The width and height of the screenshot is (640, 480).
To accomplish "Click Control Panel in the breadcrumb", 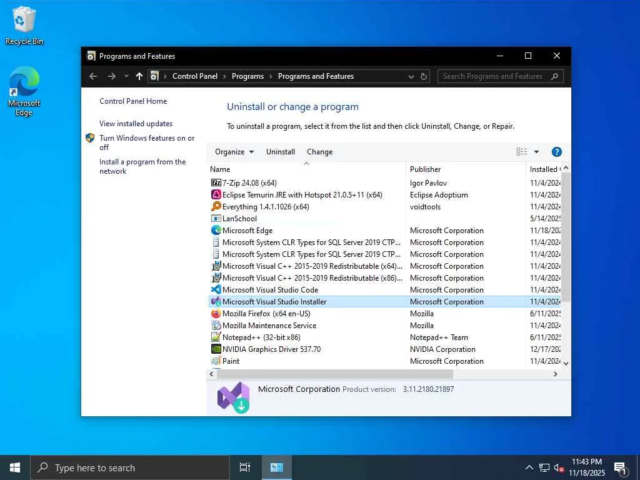I will point(195,76).
